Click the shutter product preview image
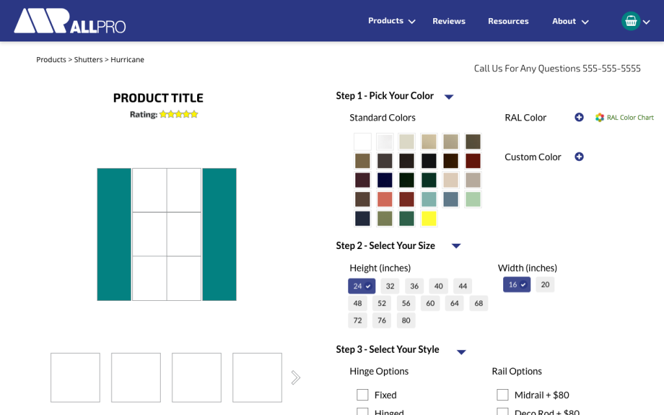Image resolution: width=664 pixels, height=415 pixels. (x=167, y=234)
